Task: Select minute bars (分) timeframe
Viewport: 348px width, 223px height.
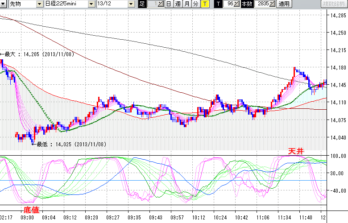Action: (x=195, y=4)
